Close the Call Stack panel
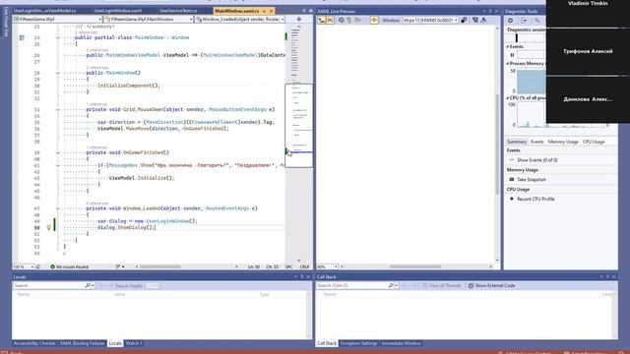 pyautogui.click(x=613, y=277)
